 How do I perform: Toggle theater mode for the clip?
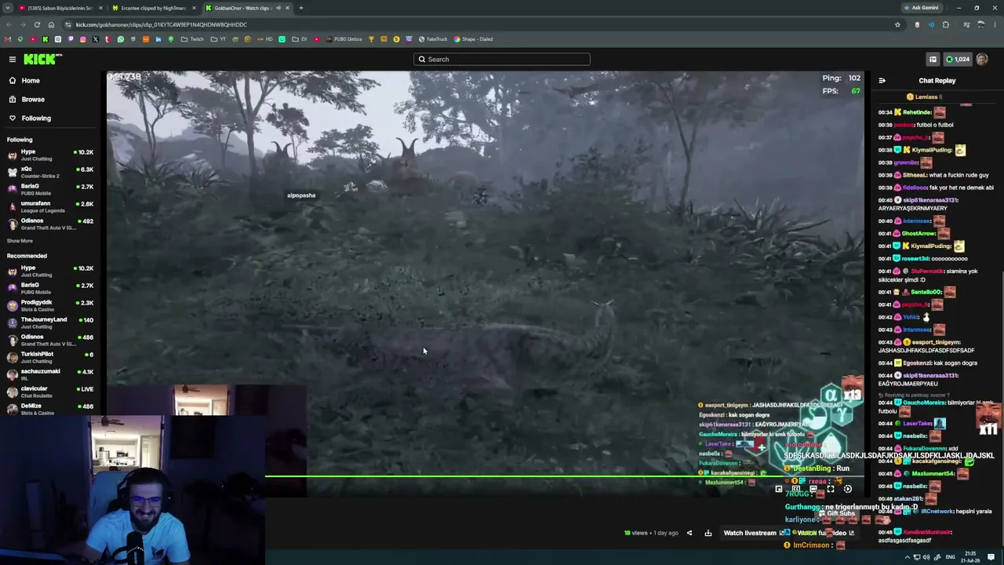coord(813,489)
